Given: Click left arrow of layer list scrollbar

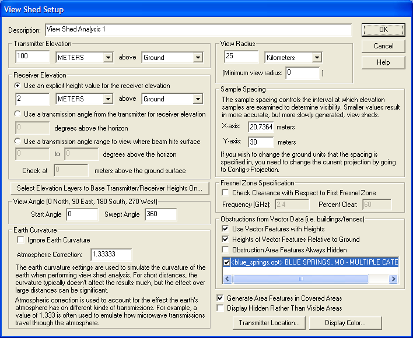Looking at the screenshot, I should pos(228,279).
